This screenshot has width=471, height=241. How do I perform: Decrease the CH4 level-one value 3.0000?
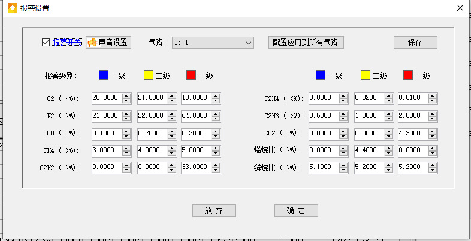126,154
